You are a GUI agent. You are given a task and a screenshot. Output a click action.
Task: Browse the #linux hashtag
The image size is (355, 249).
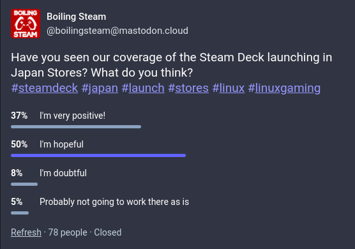[x=229, y=88]
